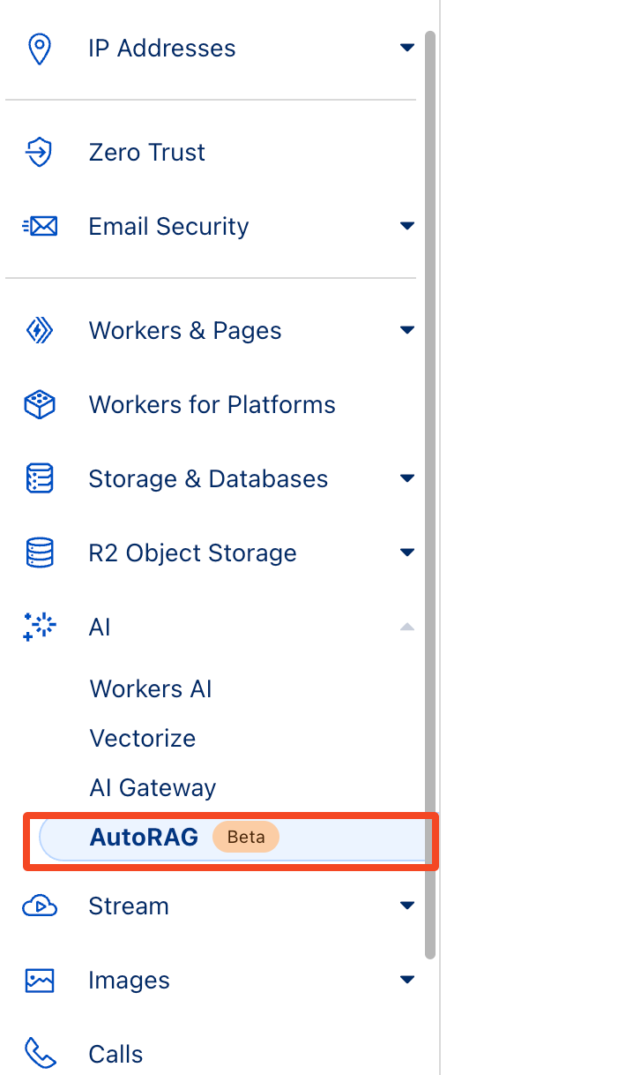The width and height of the screenshot is (633, 1075).
Task: Expand the R2 Object Storage arrow
Action: (406, 553)
